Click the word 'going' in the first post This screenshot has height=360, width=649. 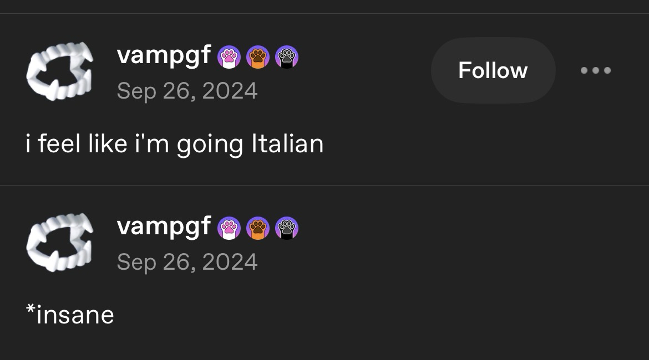(x=210, y=145)
